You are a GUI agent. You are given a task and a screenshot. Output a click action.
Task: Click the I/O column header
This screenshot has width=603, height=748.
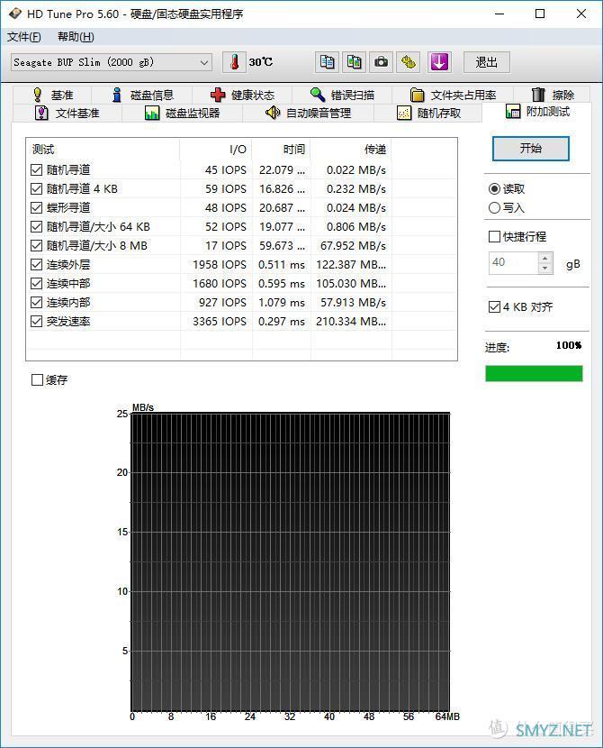[216, 150]
